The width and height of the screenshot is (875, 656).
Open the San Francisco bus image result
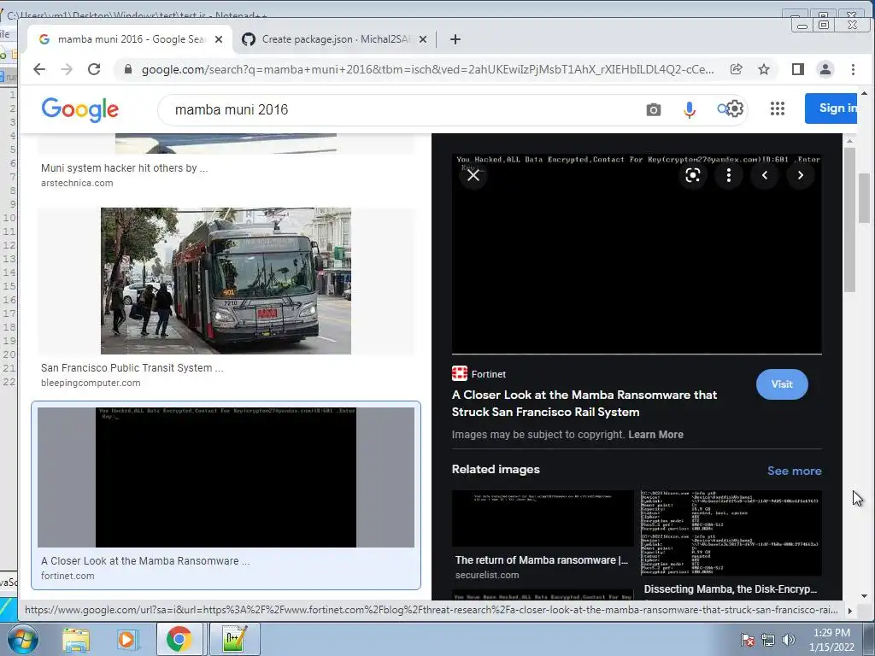226,281
